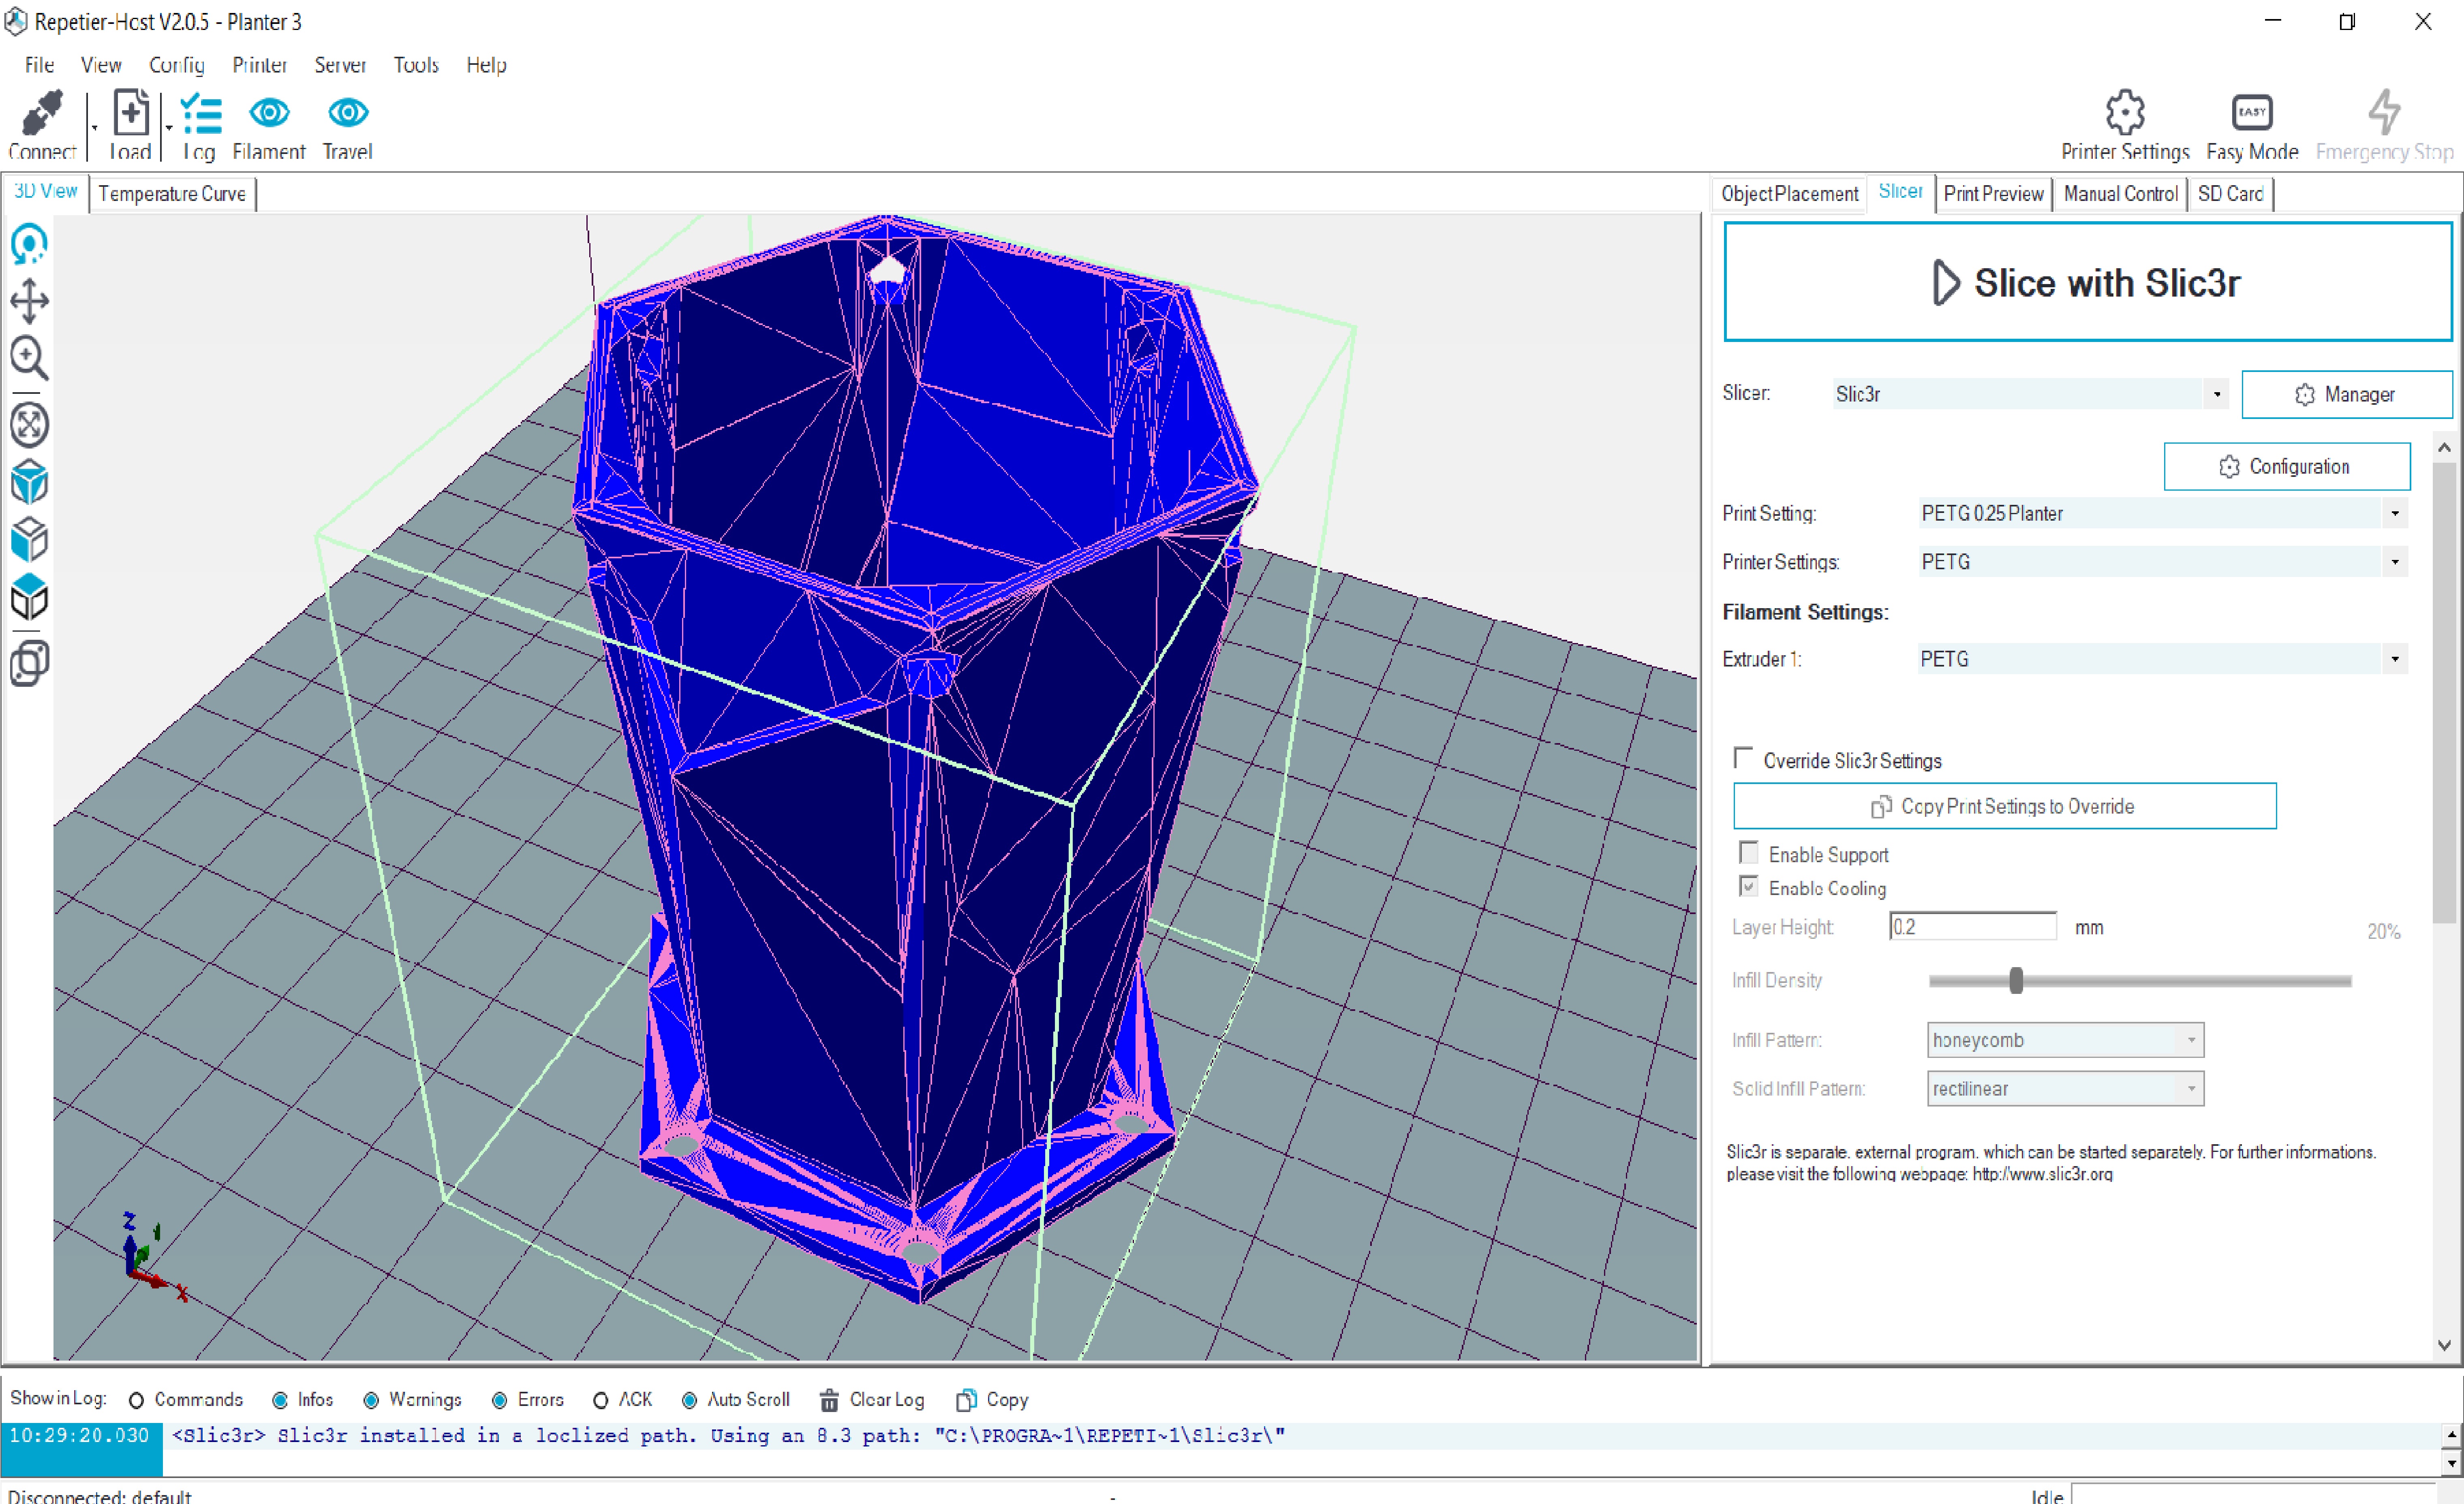Open the Load file icon
The height and width of the screenshot is (1504, 2464).
131,112
